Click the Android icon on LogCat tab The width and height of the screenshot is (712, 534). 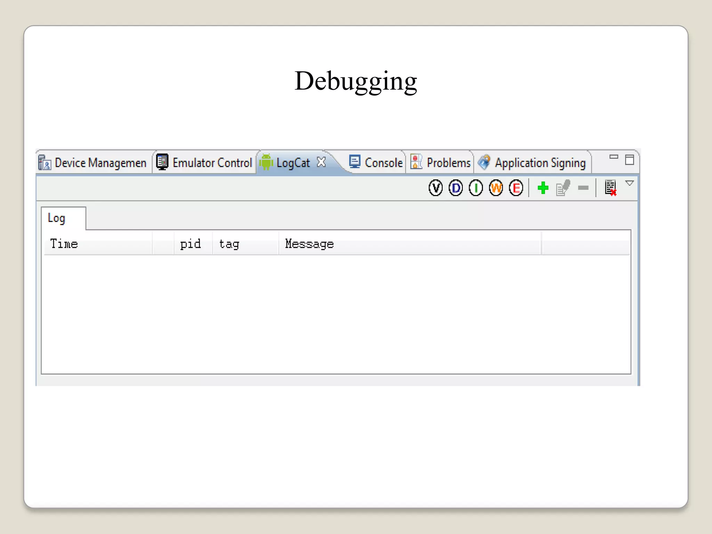pyautogui.click(x=266, y=162)
